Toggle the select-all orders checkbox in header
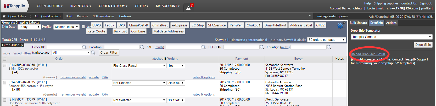The width and height of the screenshot is (436, 106). [x=5, y=59]
